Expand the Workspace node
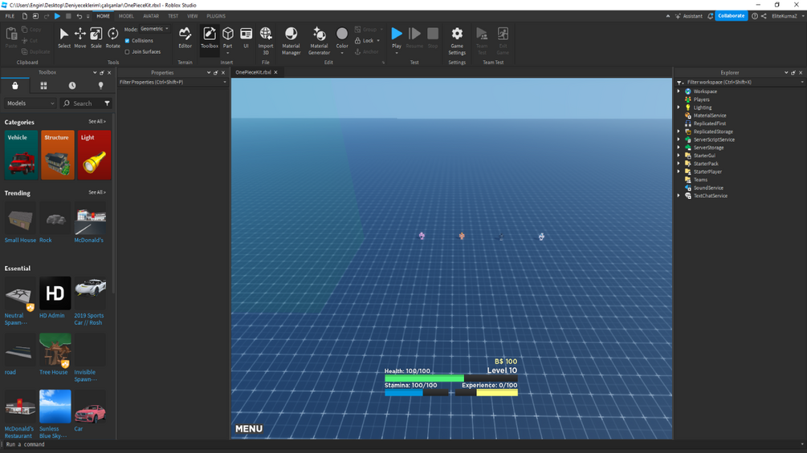The width and height of the screenshot is (807, 453). click(x=679, y=91)
